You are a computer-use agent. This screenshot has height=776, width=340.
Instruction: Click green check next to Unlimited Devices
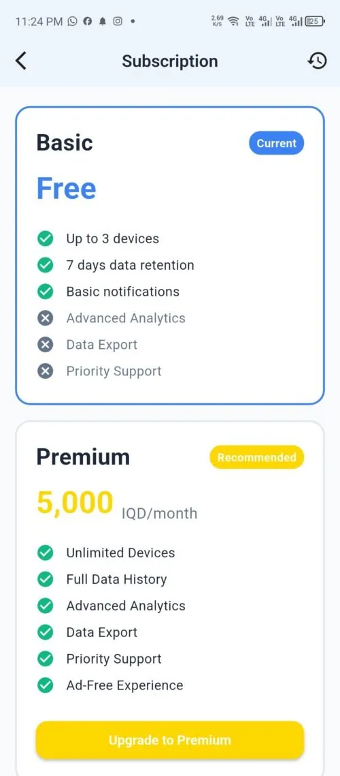tap(45, 553)
